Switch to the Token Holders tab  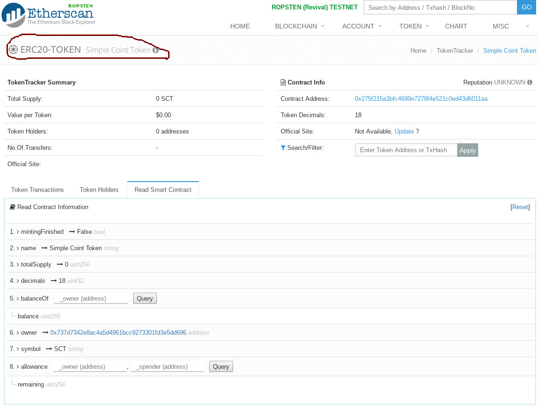(99, 190)
